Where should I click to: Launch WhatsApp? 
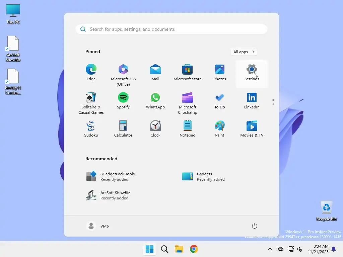coord(155,101)
